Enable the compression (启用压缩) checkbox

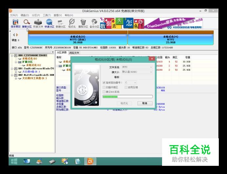click(126, 87)
